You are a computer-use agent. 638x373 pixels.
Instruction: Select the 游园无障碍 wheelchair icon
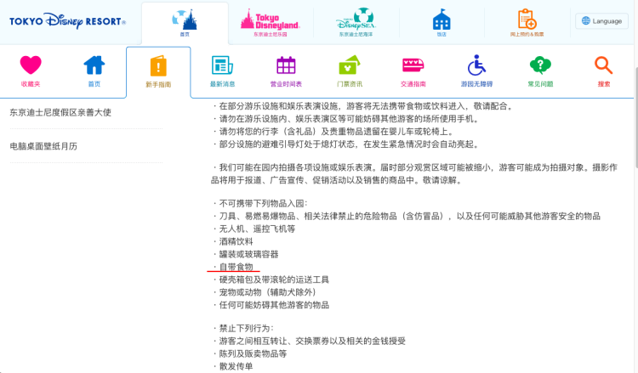click(x=476, y=71)
